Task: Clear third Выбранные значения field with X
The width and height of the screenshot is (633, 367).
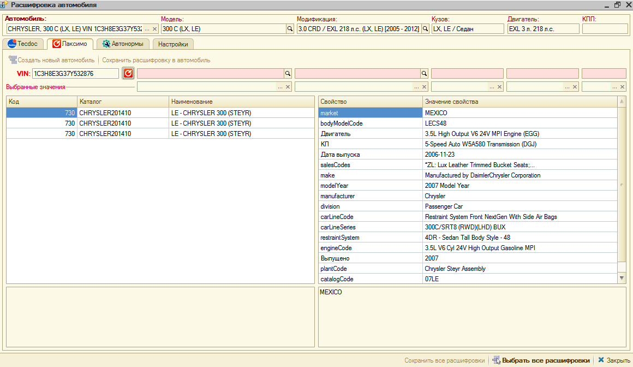Action: (499, 87)
